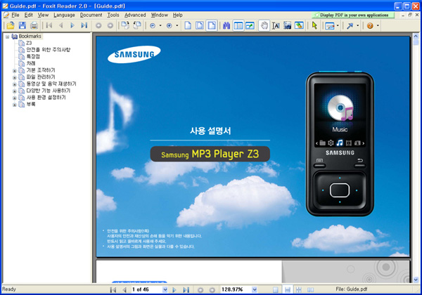Open zoom in dropdown arrow in toolbar
Image resolution: width=422 pixels, height=295 pixels.
tap(177, 25)
